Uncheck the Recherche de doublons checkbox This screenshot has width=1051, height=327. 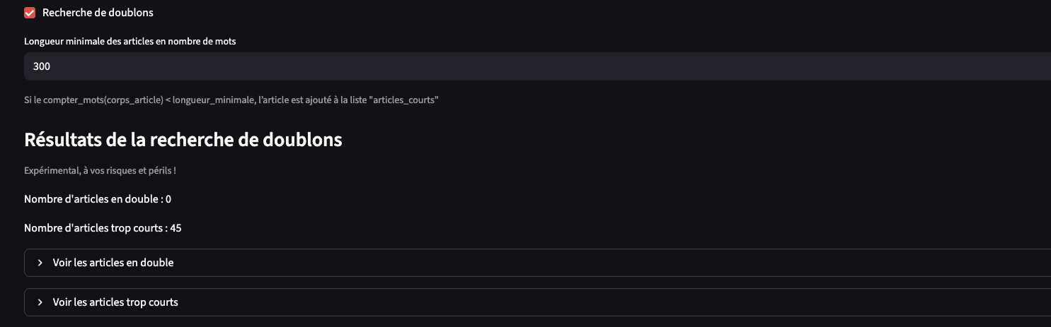point(30,13)
